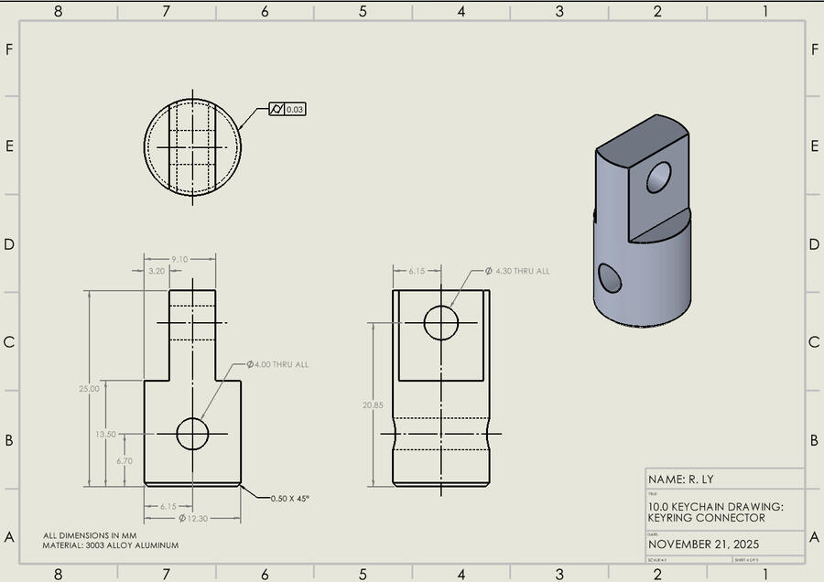Select the MATERIAL: 3003 ALLOY ALUMINUM note
Screen dimensions: 824x582
click(111, 545)
